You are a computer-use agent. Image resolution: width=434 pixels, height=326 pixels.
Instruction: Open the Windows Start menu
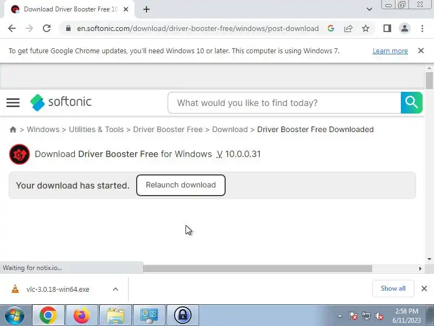tap(15, 315)
